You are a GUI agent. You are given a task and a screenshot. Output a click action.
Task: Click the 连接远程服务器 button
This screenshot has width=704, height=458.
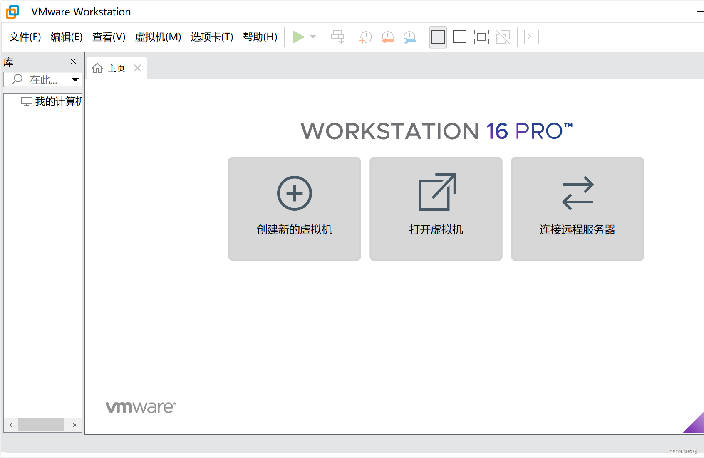[x=577, y=209]
